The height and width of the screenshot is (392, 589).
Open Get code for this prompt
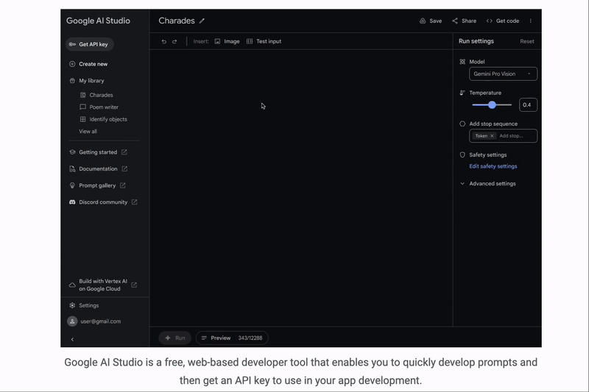click(503, 21)
